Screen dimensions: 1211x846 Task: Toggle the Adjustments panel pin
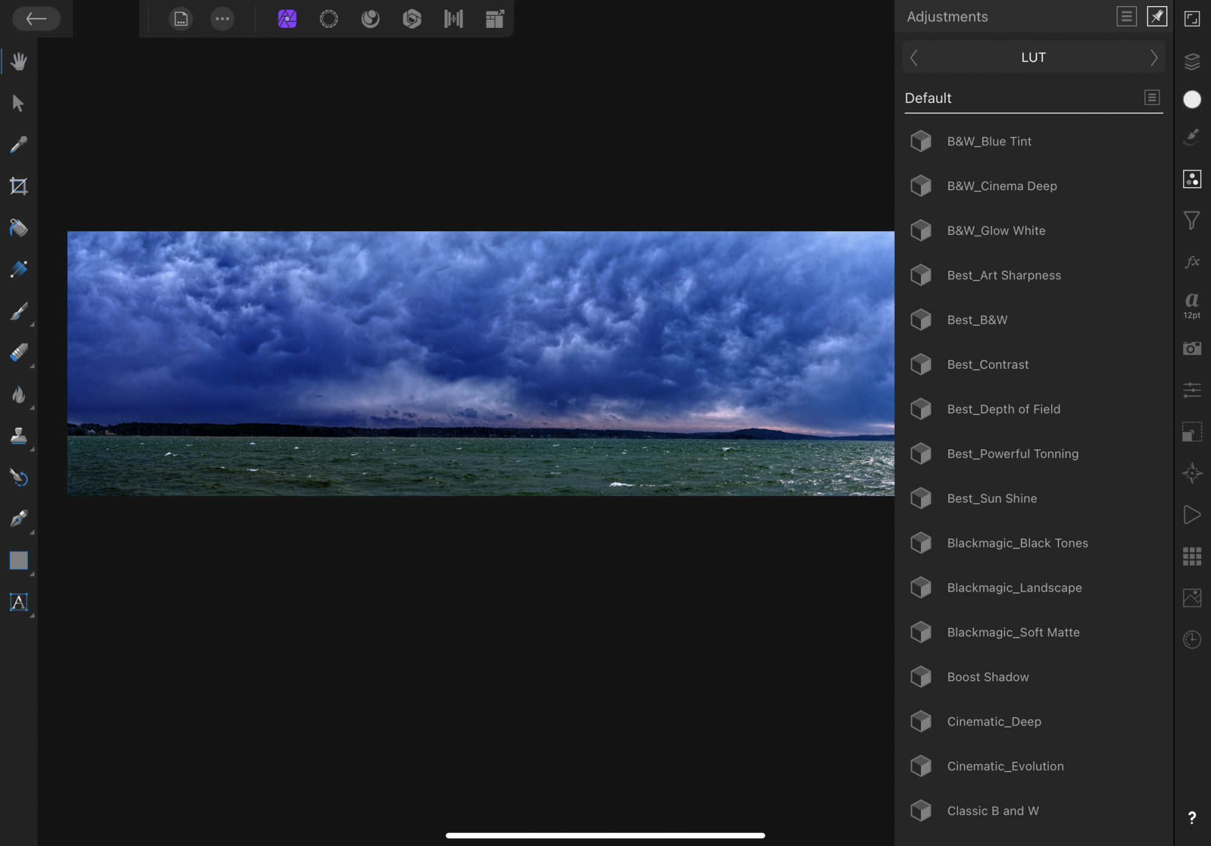coord(1157,16)
